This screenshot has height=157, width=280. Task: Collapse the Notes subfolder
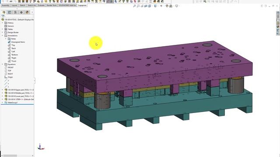[6, 39]
